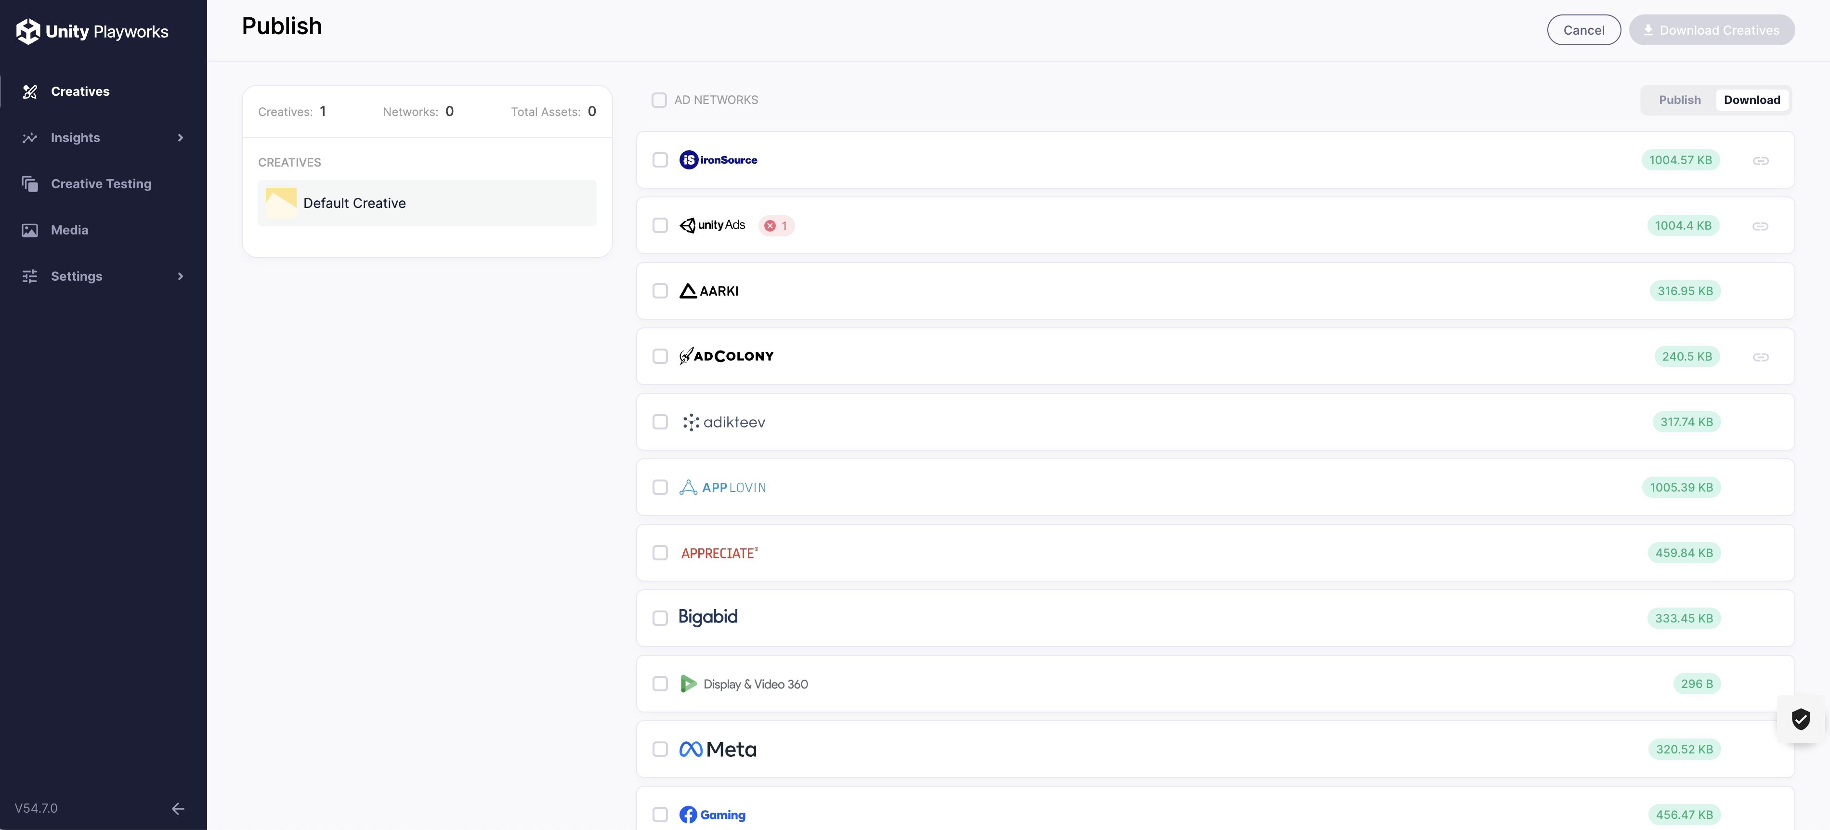Click the 240.5 KB size badge
The image size is (1830, 830).
pos(1686,356)
